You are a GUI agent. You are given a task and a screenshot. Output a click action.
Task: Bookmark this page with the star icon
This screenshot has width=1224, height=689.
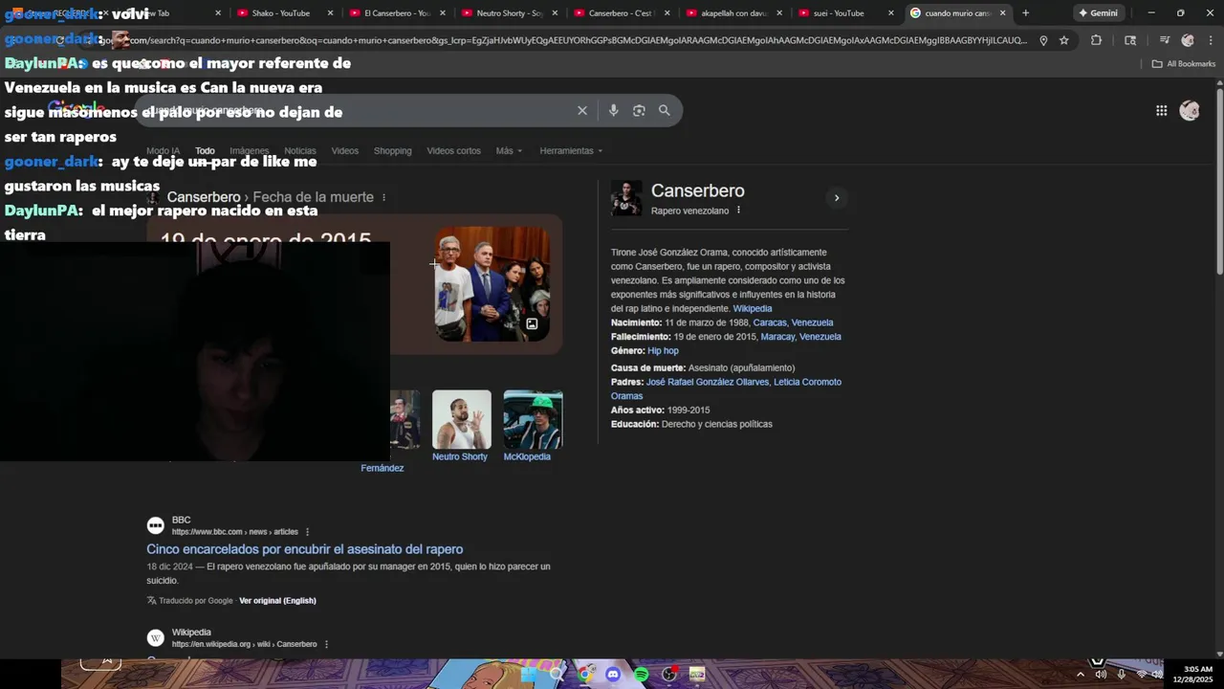[x=1063, y=40]
